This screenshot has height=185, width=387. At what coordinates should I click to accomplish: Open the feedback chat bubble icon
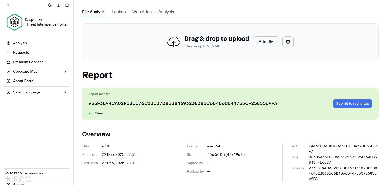pos(67,5)
